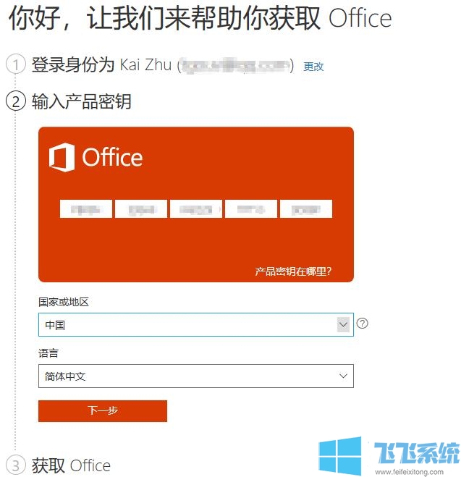Click the step 2 circle number icon
Image resolution: width=461 pixels, height=477 pixels.
15,101
